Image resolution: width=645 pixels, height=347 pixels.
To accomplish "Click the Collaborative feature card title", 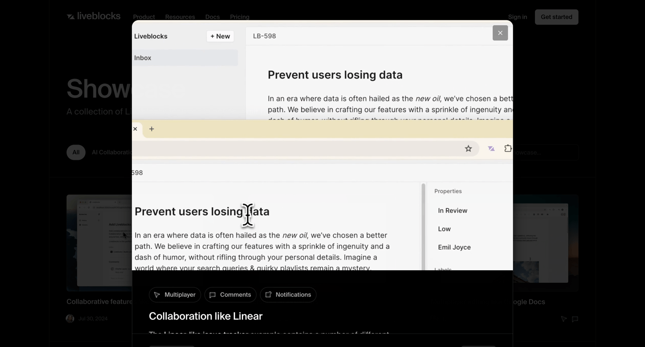I will [x=99, y=302].
